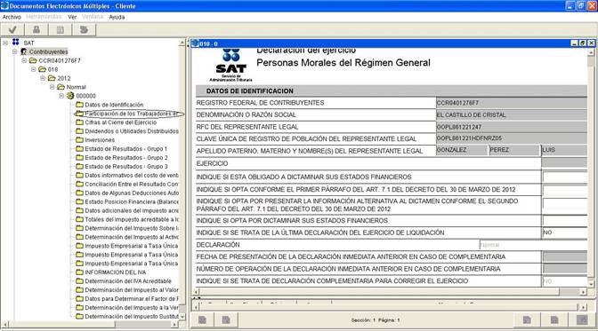The image size is (598, 331).
Task: Collapse the 2012 folder node
Action: tap(43, 78)
